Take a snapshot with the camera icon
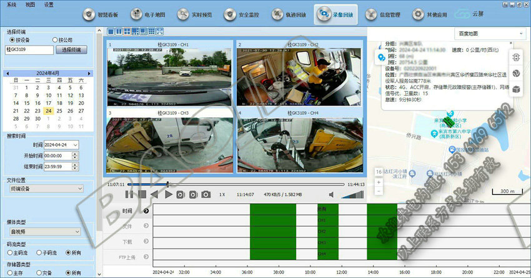The width and height of the screenshot is (531, 278). click(x=206, y=195)
